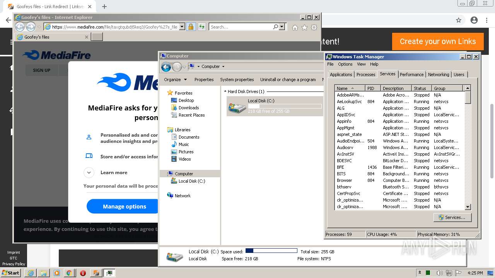Click System properties in Computer toolbar
The height and width of the screenshot is (278, 495).
pos(237,80)
